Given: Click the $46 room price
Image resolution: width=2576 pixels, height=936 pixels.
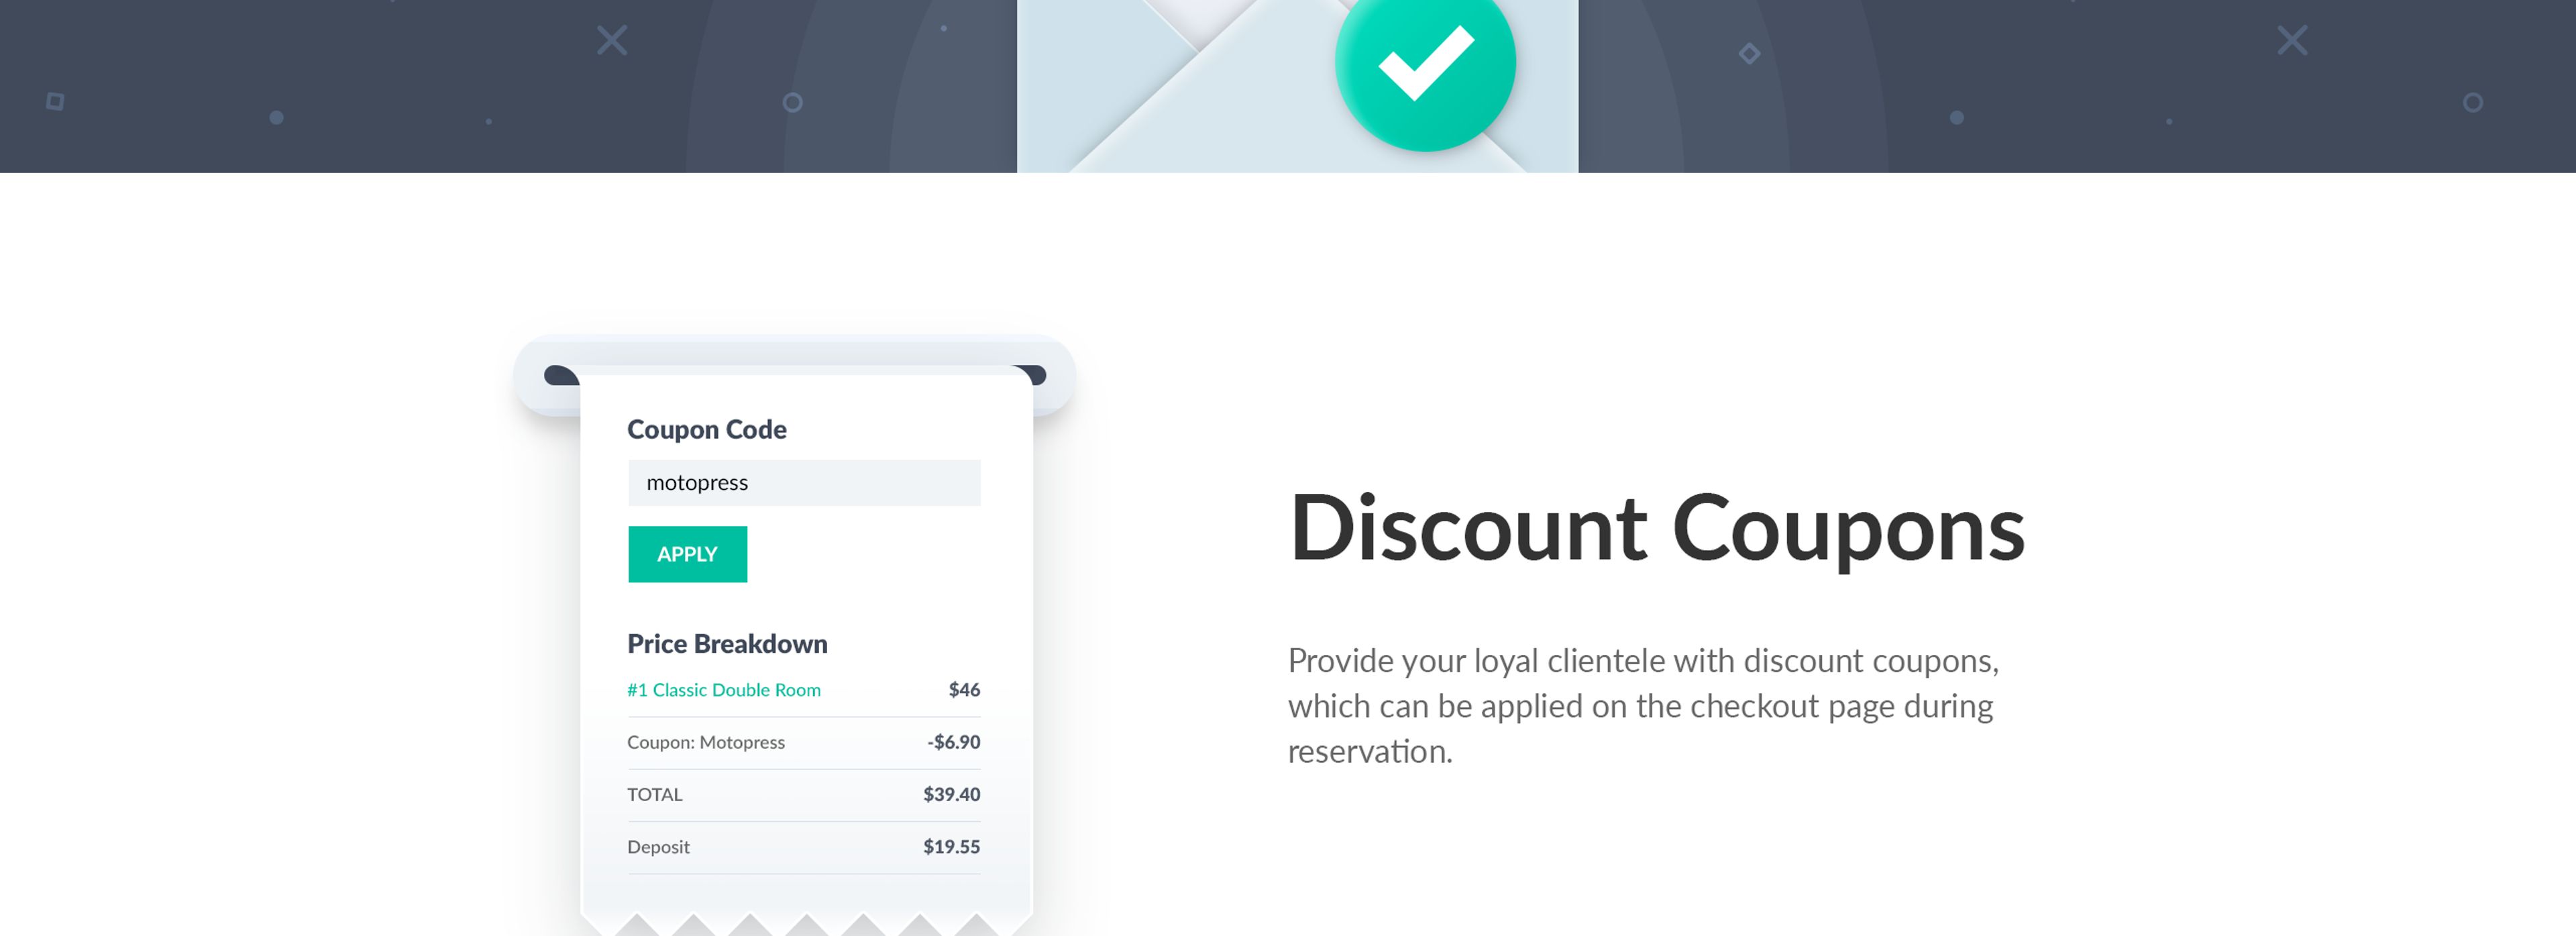Looking at the screenshot, I should (x=964, y=690).
